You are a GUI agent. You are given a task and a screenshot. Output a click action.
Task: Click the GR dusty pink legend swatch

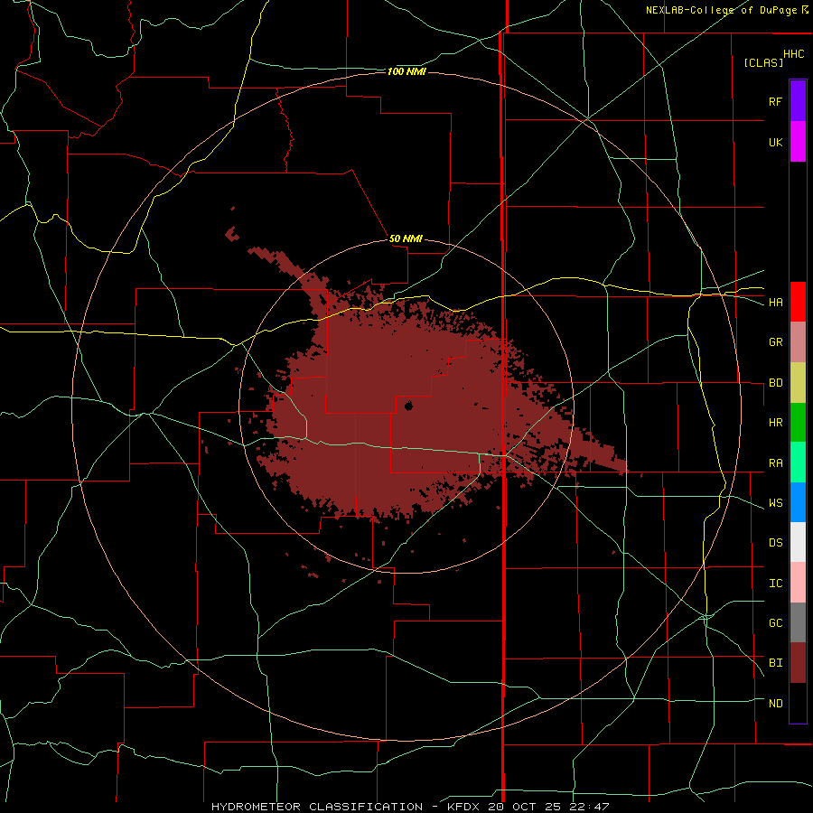point(798,342)
